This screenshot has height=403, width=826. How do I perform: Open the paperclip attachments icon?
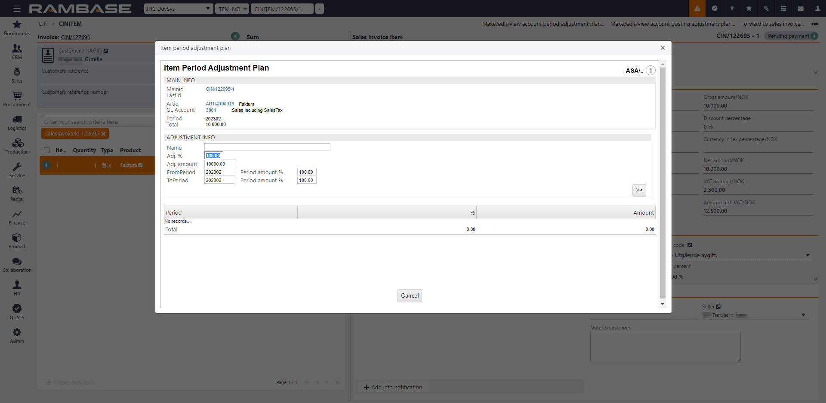(766, 9)
